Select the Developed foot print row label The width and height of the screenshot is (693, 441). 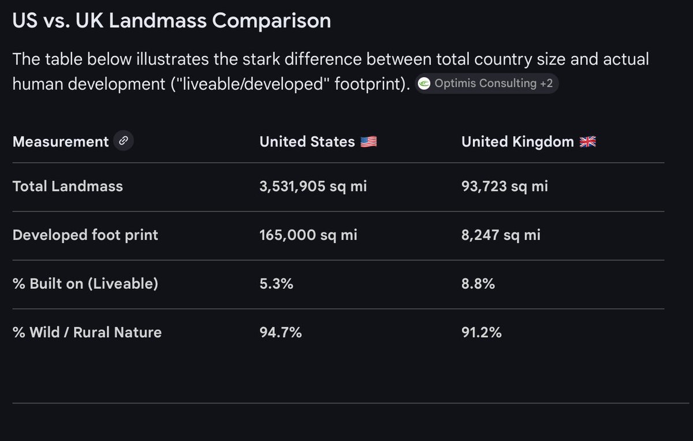click(x=85, y=235)
